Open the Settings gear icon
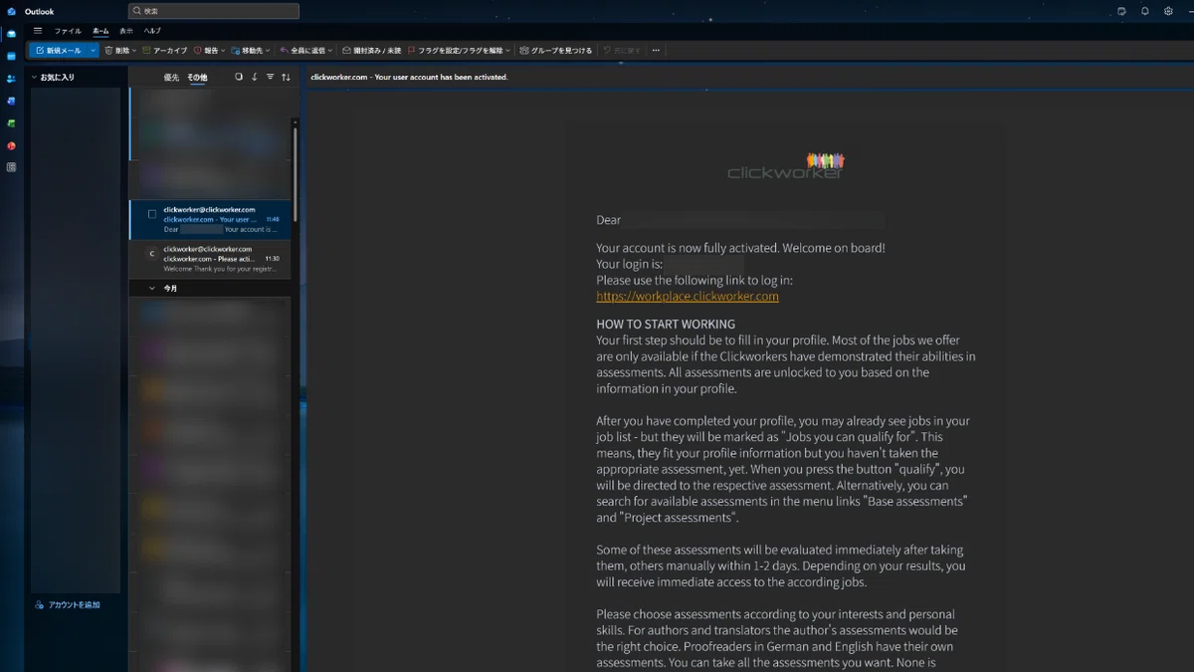 [x=1169, y=11]
